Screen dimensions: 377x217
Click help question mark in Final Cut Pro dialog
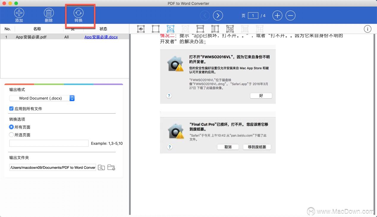point(169,147)
